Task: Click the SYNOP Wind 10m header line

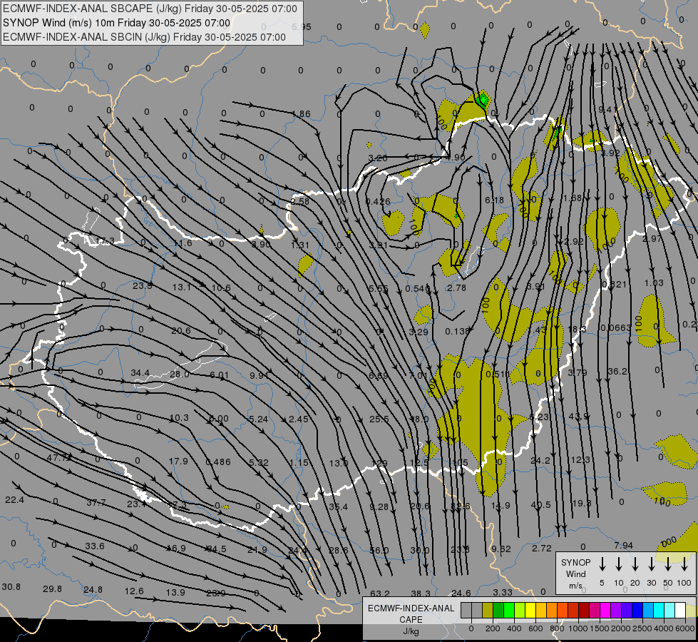Action: point(117,23)
